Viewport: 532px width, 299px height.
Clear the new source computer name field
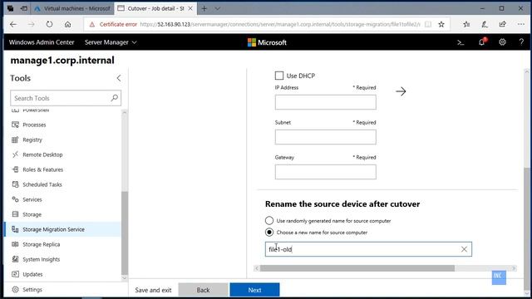(x=464, y=249)
